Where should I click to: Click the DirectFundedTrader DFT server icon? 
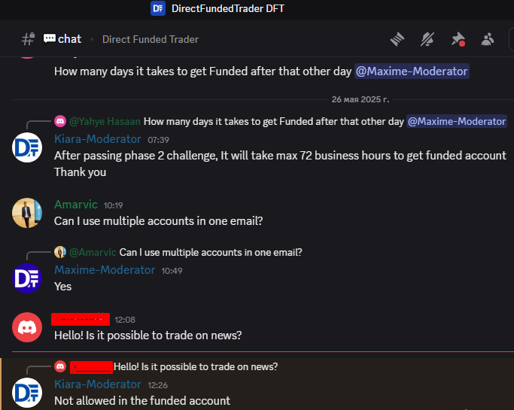[158, 8]
